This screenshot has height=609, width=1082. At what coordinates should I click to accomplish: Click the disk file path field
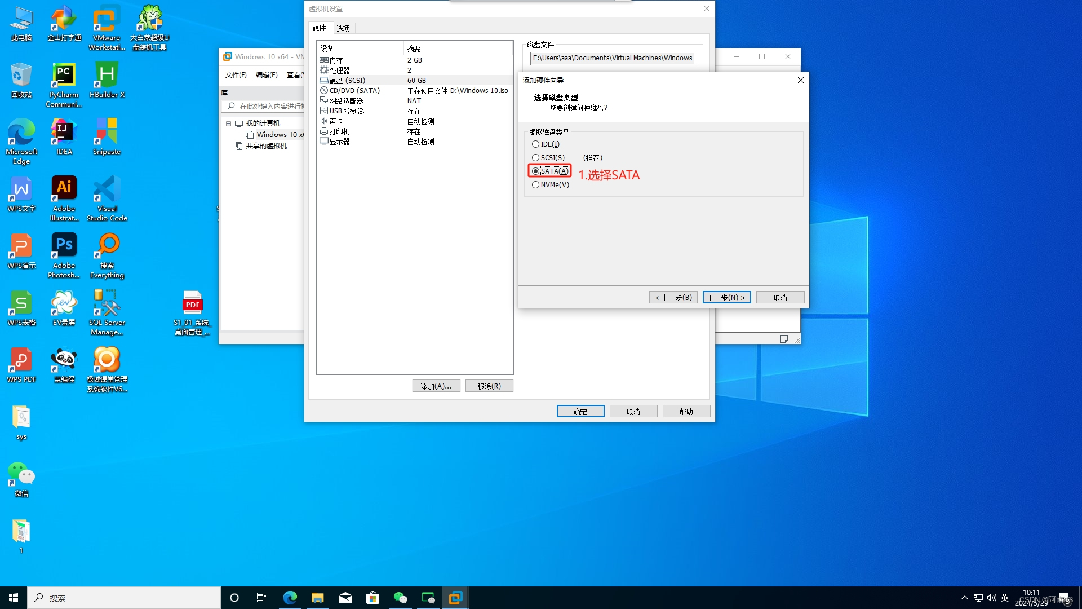point(612,58)
